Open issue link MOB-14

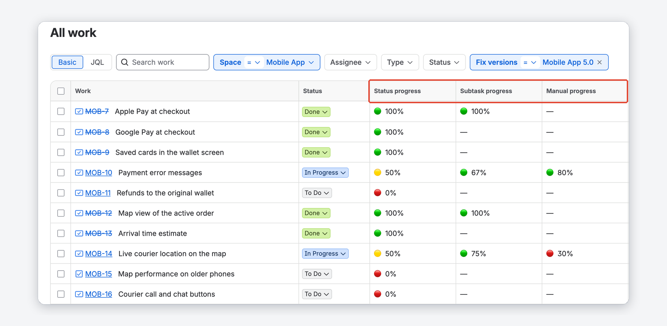point(99,254)
